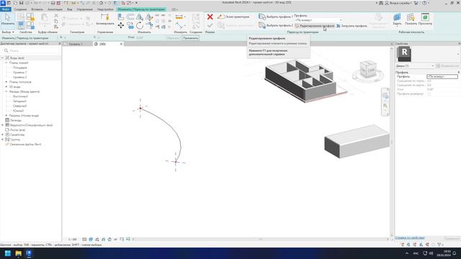The width and height of the screenshot is (461, 259).
Task: Click the Изменить (Modify) arrow tool
Action: coord(7,19)
